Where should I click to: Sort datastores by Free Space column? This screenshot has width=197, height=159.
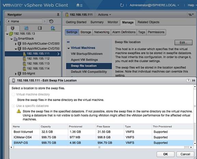tap(110, 127)
